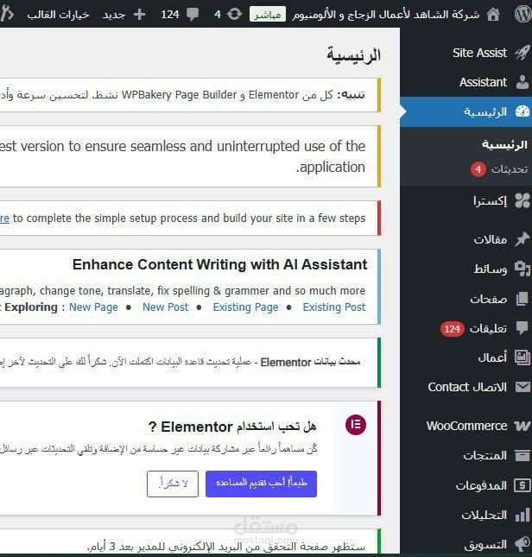Screen dimensions: 532x557
Task: Click the wrench icon for theme options
Action: tap(7, 15)
